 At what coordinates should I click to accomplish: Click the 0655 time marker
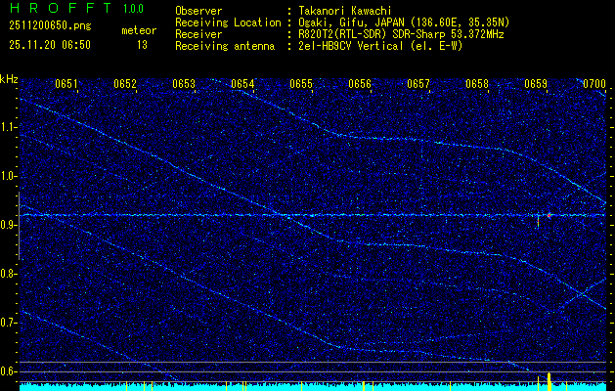point(301,84)
